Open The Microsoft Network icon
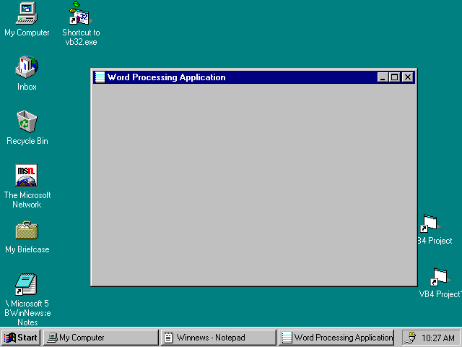The image size is (462, 347). 27,176
